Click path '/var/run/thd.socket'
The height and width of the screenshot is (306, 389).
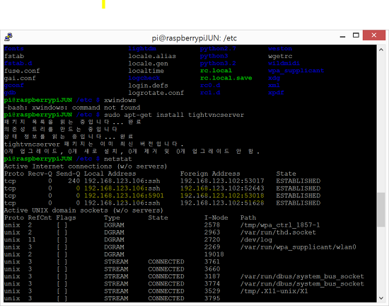tap(278, 232)
